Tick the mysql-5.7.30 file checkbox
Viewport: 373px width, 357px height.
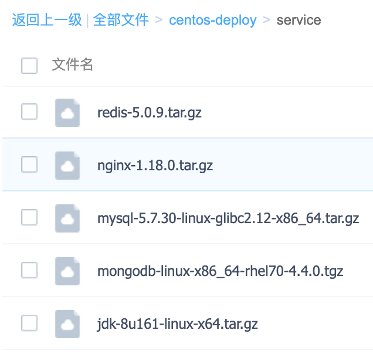click(29, 218)
